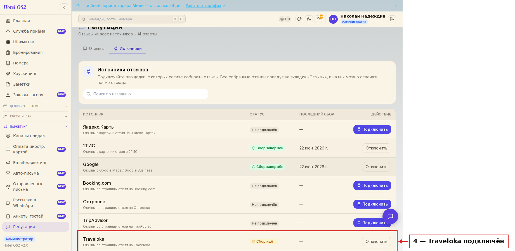This screenshot has width=515, height=251.
Task: Go to Рассылки в WhatsApp
Action: pyautogui.click(x=36, y=203)
